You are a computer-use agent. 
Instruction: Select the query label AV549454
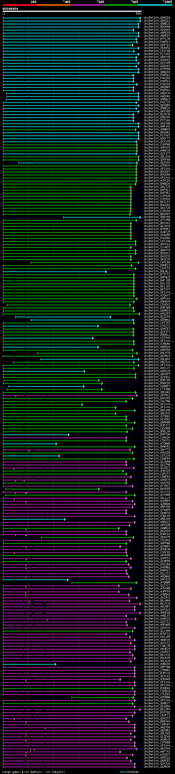pyautogui.click(x=10, y=9)
